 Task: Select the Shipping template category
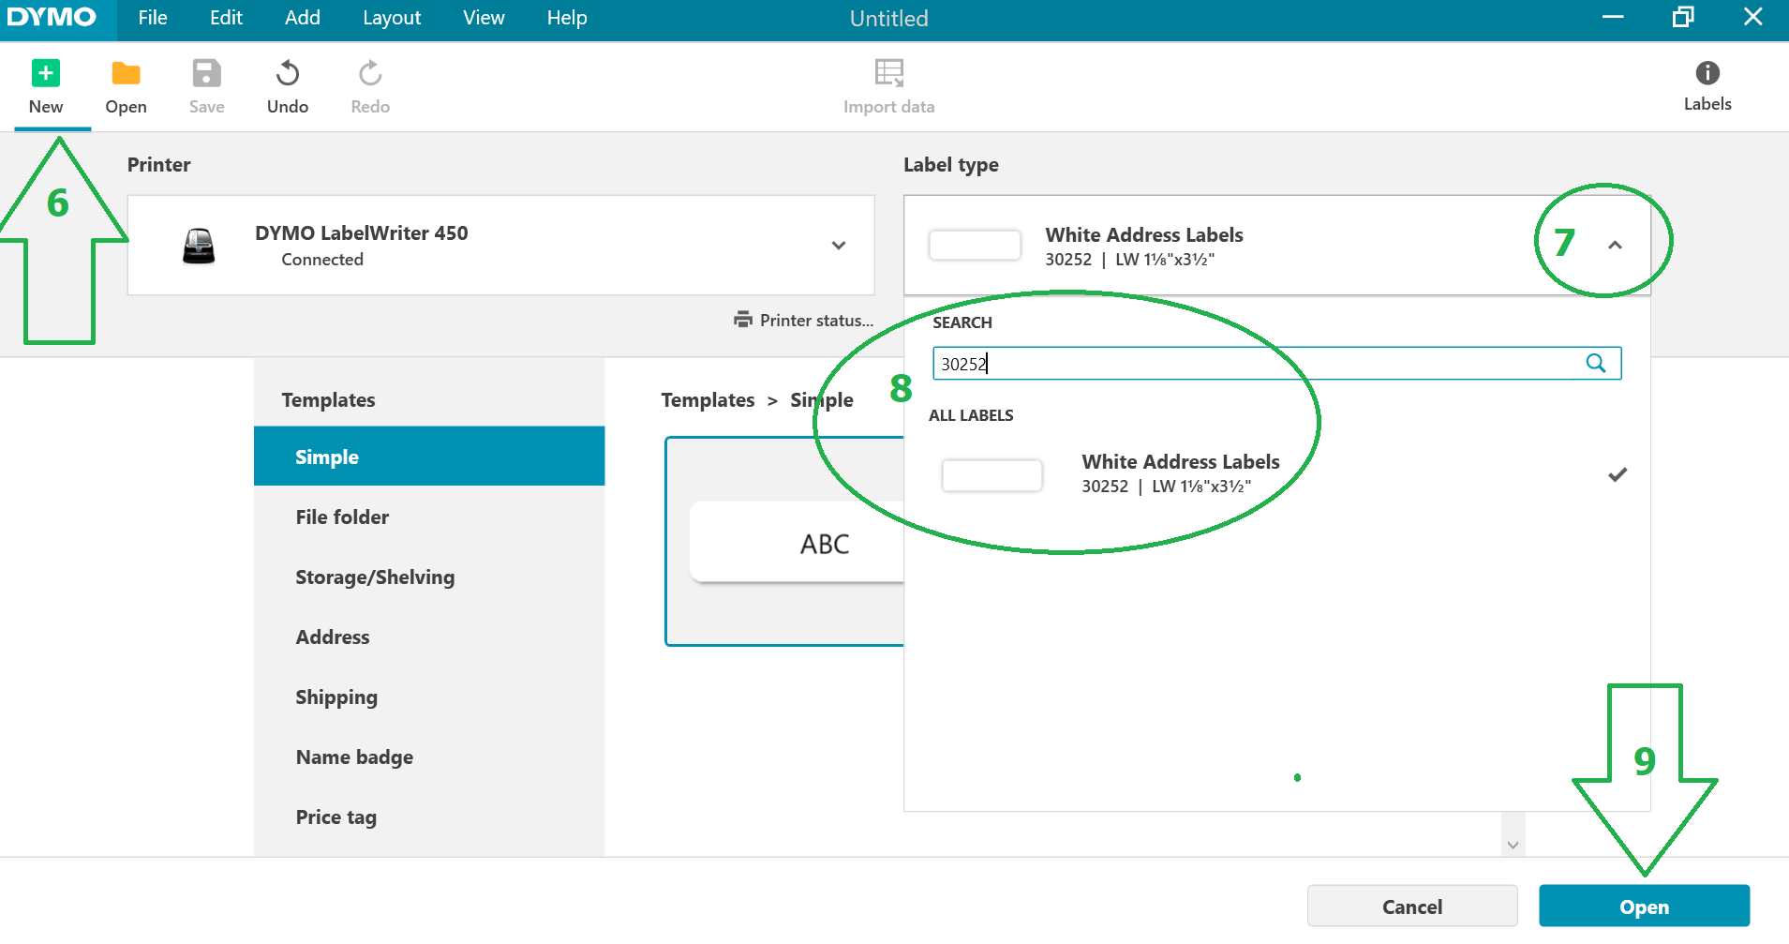pos(336,697)
